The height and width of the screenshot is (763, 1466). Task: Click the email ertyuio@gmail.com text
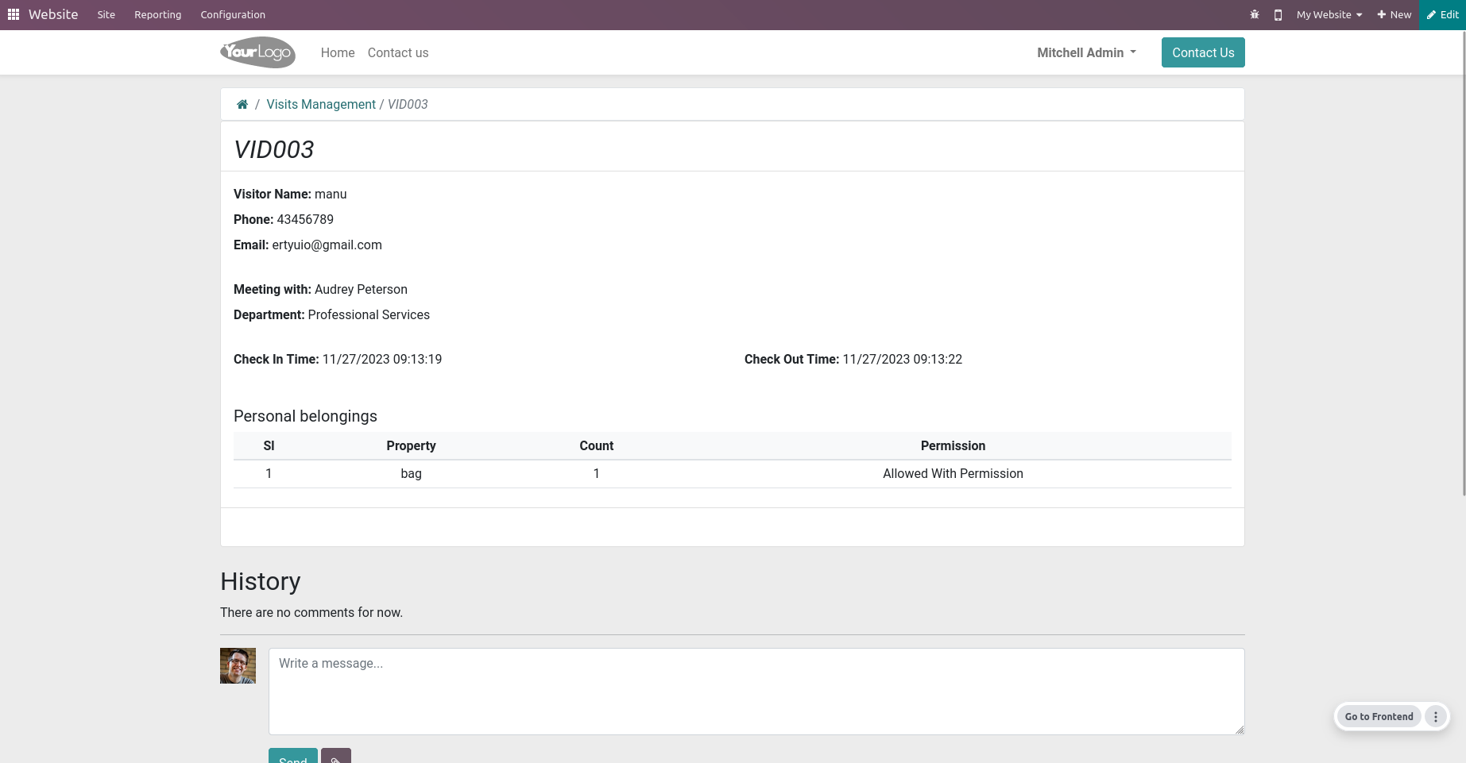point(327,245)
